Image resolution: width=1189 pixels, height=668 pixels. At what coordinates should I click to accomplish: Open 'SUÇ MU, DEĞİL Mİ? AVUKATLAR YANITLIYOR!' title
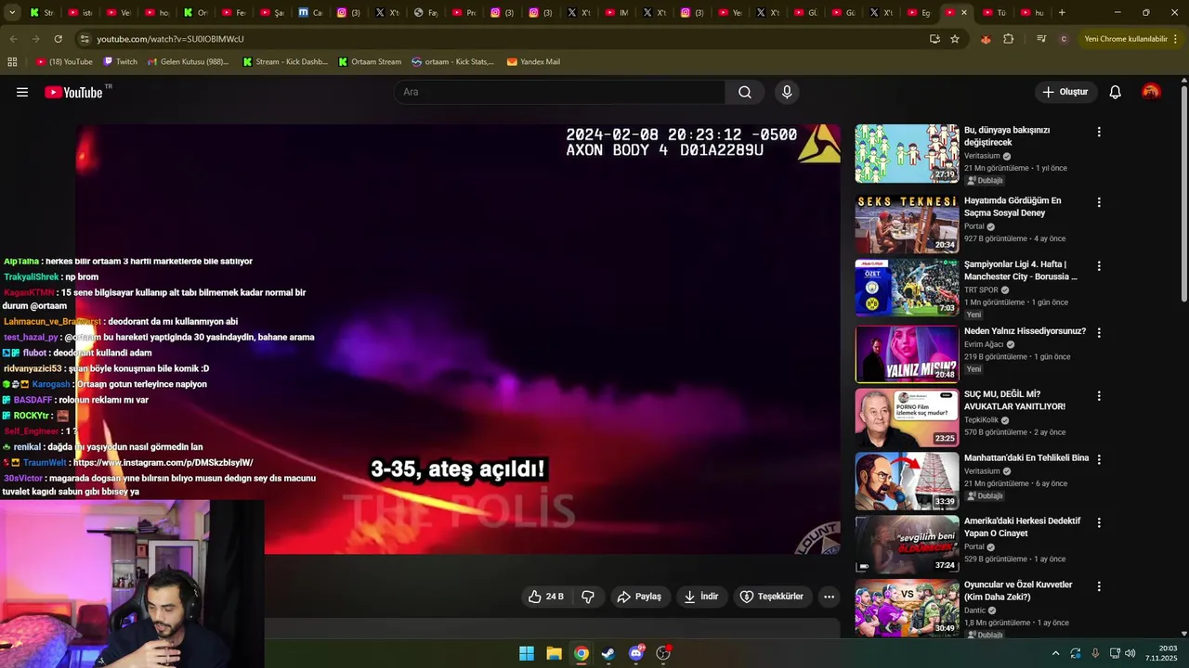pyautogui.click(x=1014, y=400)
